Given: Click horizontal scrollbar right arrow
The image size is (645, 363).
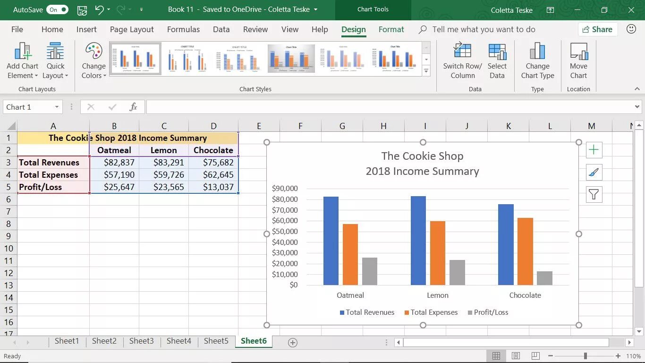Looking at the screenshot, I should (629, 343).
